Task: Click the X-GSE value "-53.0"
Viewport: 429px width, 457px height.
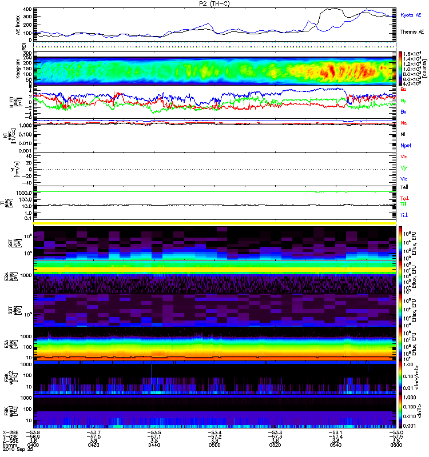Action: [x=396, y=432]
